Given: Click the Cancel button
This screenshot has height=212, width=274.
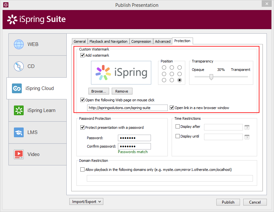Looking at the screenshot, I should [x=255, y=202].
